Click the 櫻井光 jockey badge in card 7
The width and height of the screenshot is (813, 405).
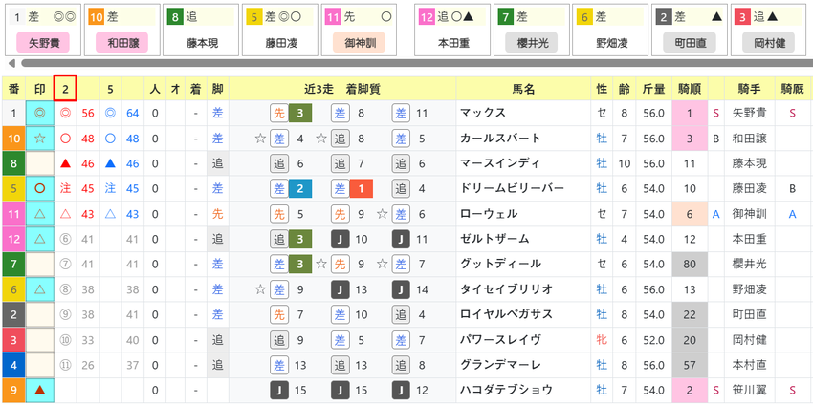click(532, 43)
